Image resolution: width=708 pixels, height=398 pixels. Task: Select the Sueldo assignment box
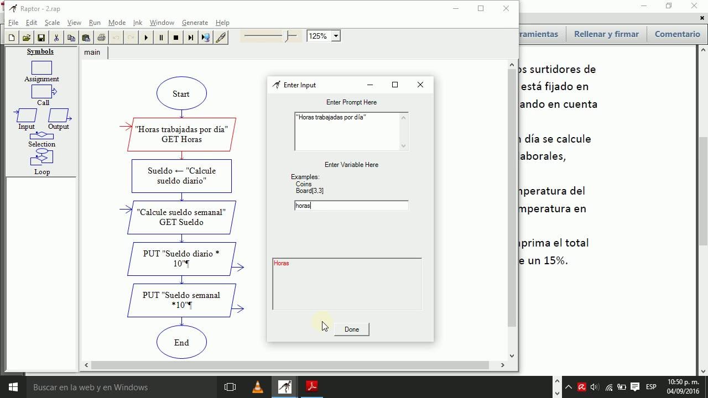tap(181, 176)
